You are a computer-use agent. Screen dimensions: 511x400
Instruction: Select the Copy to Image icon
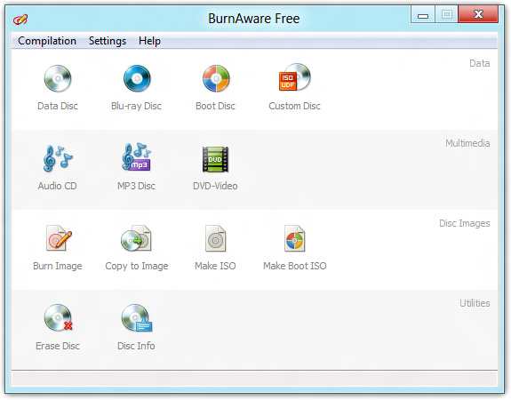[137, 248]
